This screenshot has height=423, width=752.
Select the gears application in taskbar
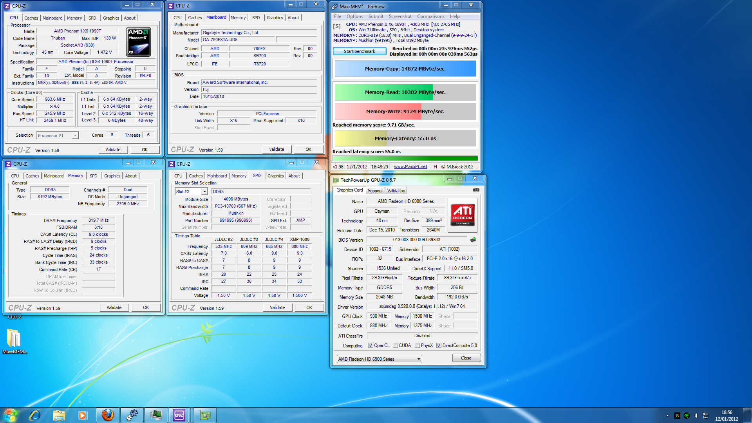tap(132, 415)
